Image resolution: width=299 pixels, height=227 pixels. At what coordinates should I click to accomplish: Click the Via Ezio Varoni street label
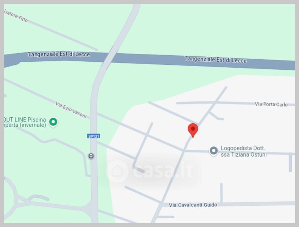click(x=71, y=110)
